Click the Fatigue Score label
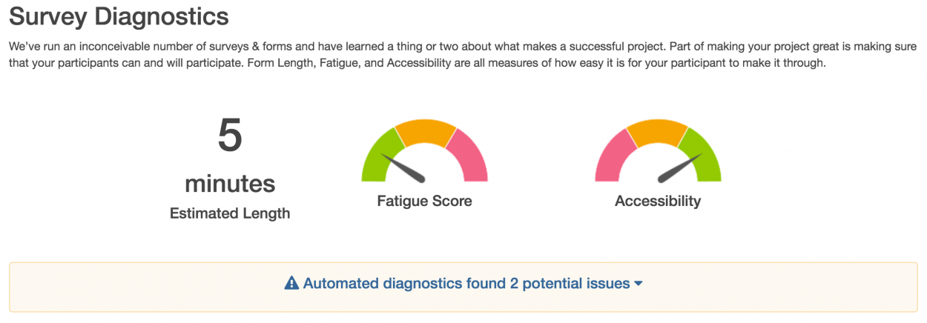Image resolution: width=927 pixels, height=323 pixels. tap(424, 201)
